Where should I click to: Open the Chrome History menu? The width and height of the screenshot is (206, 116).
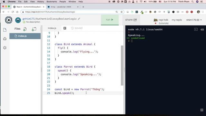[41, 2]
